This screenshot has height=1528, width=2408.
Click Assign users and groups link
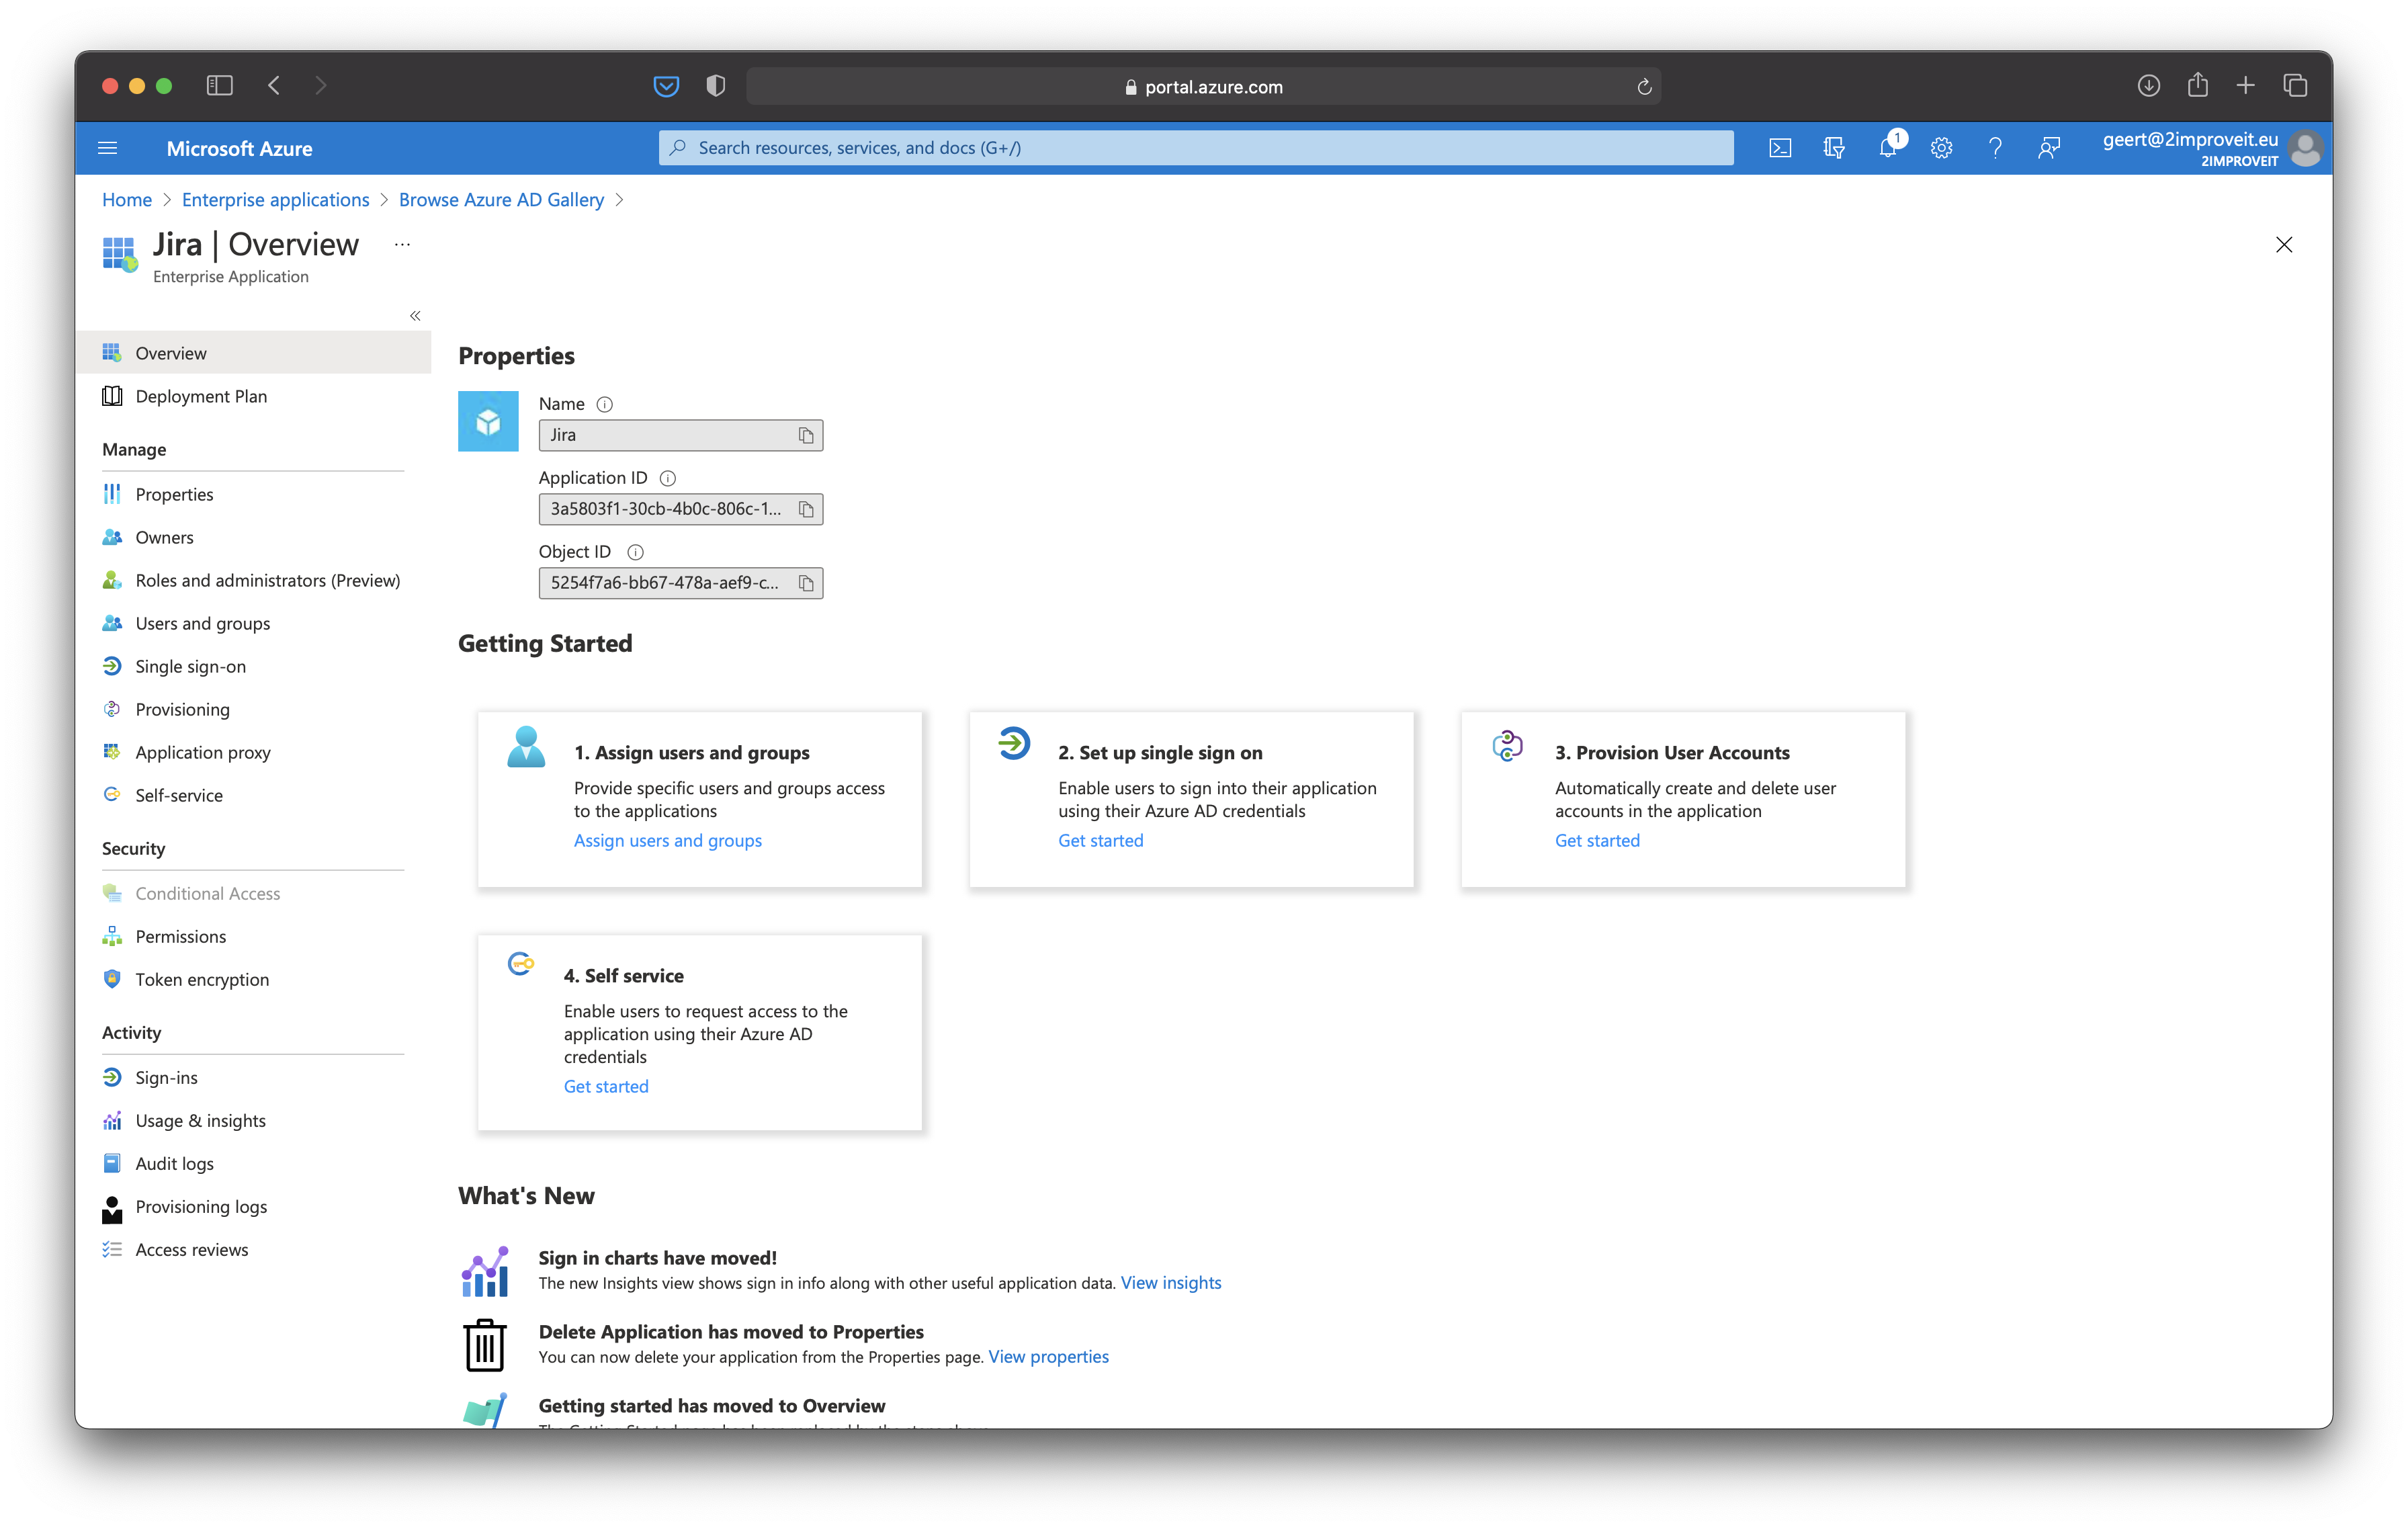click(668, 841)
